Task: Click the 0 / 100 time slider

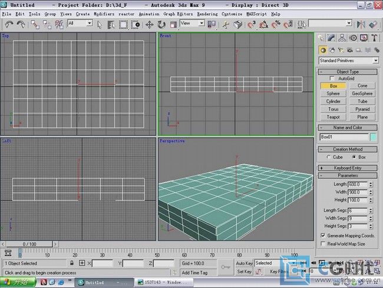Action: pos(29,244)
